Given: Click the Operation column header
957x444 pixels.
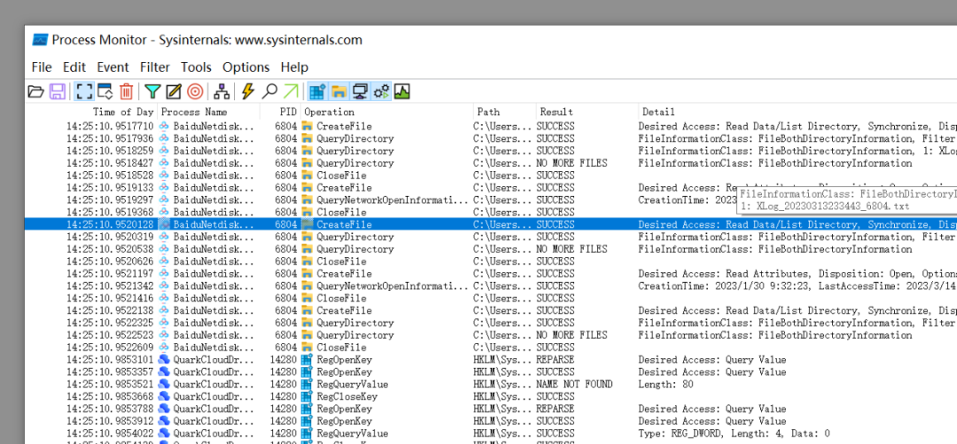Looking at the screenshot, I should [x=329, y=112].
